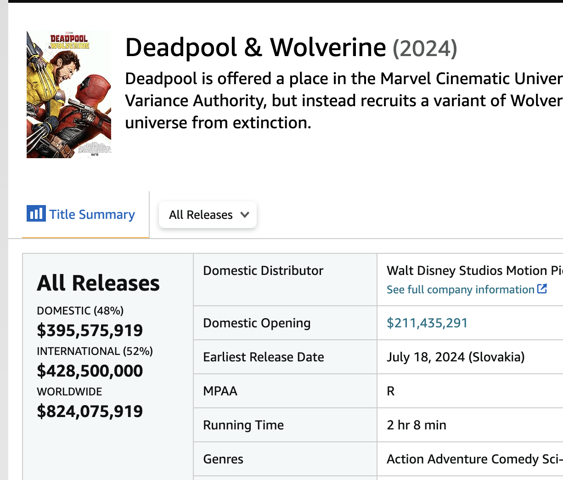Click the external link icon after company information
This screenshot has width=563, height=480.
tap(542, 289)
